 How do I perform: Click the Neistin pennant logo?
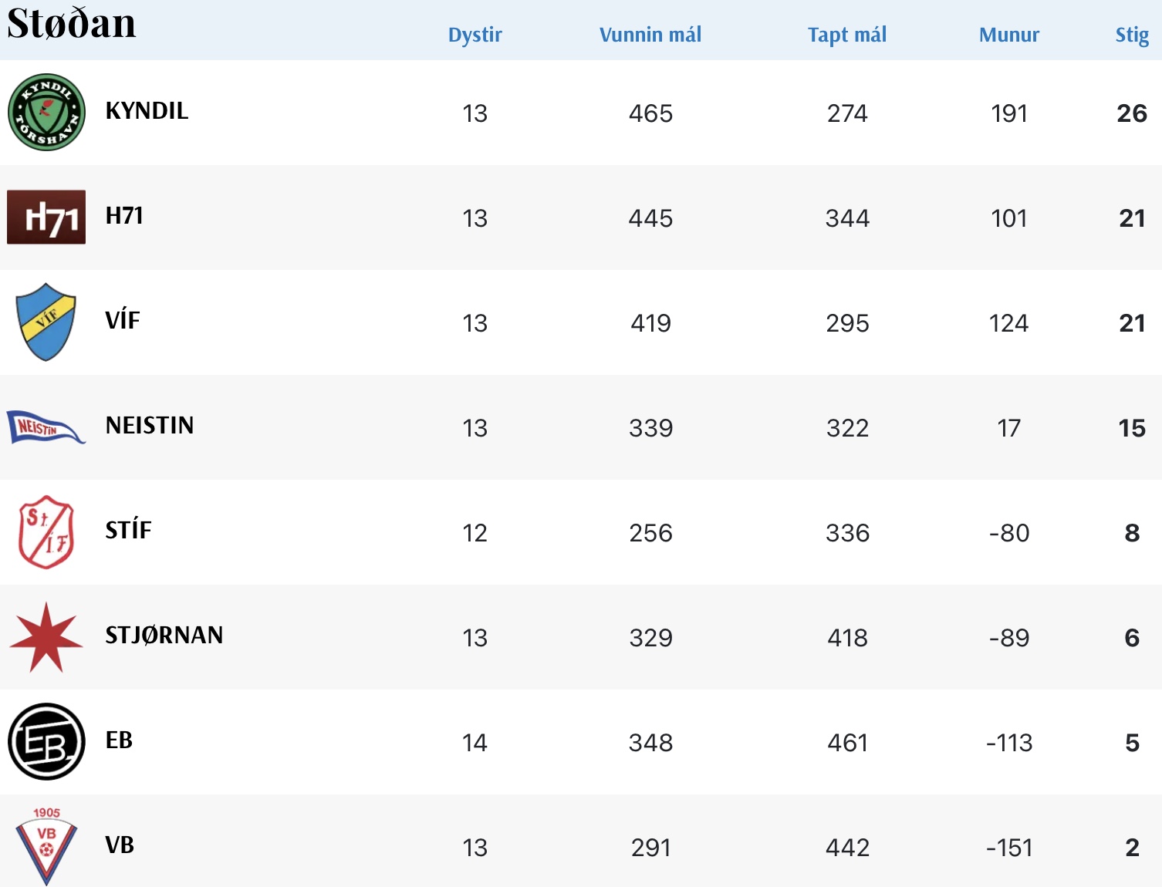[46, 427]
